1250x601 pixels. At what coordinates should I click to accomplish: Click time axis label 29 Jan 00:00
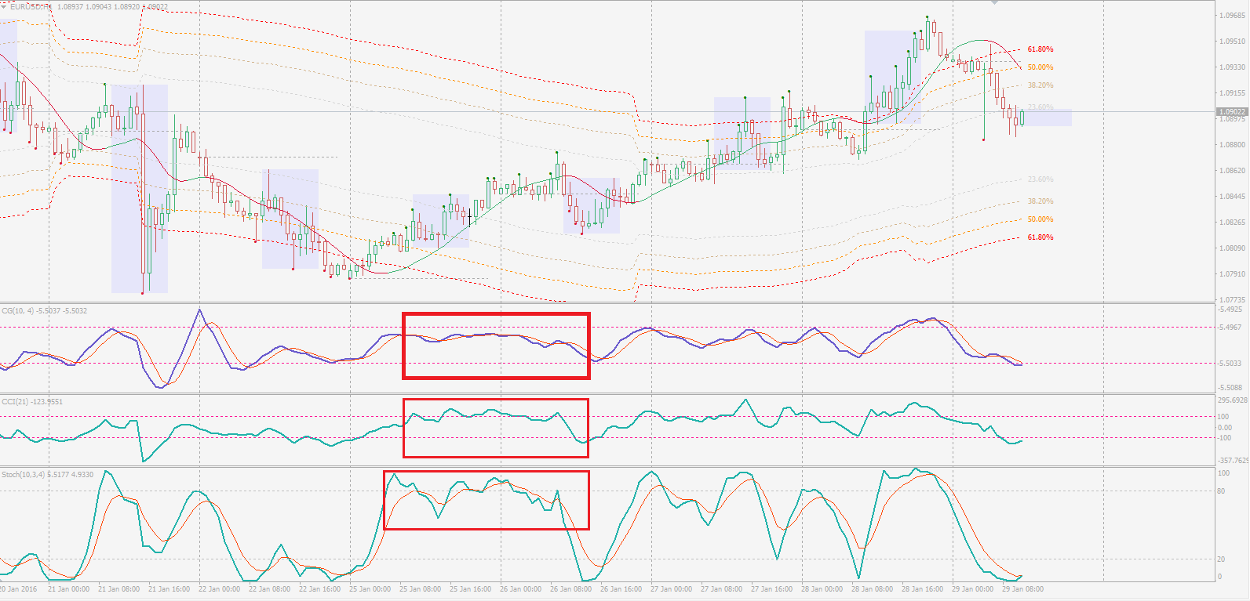972,589
